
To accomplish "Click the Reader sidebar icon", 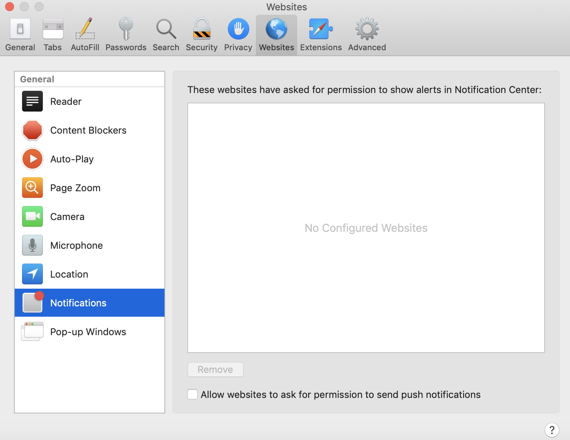I will [x=32, y=101].
